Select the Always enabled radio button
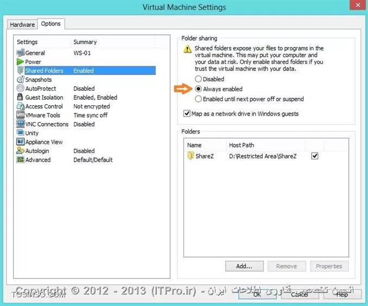Screen dimensions: 368x306 click(198, 88)
